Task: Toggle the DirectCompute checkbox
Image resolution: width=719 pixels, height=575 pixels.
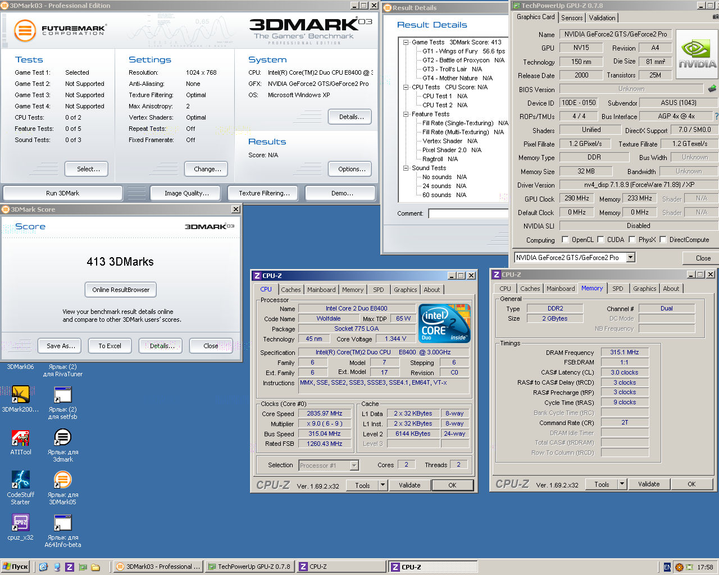Action: pos(663,239)
